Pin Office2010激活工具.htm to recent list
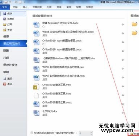The width and height of the screenshot is (139, 136). [x=123, y=95]
